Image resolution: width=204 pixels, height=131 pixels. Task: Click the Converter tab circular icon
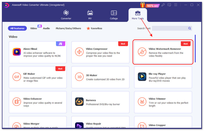click(66, 13)
